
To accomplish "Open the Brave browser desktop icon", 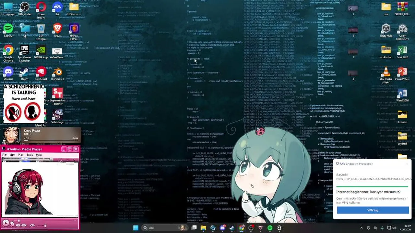I will 57,30.
